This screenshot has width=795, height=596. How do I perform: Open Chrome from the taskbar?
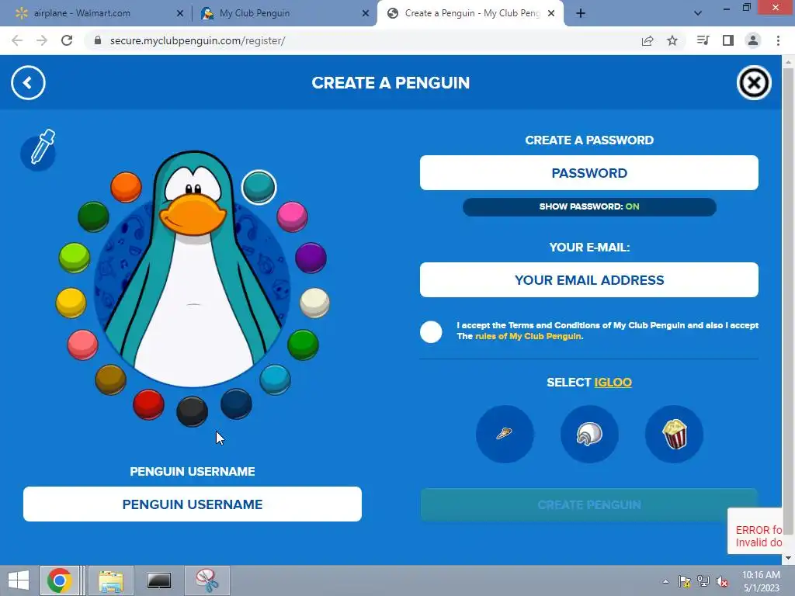59,580
